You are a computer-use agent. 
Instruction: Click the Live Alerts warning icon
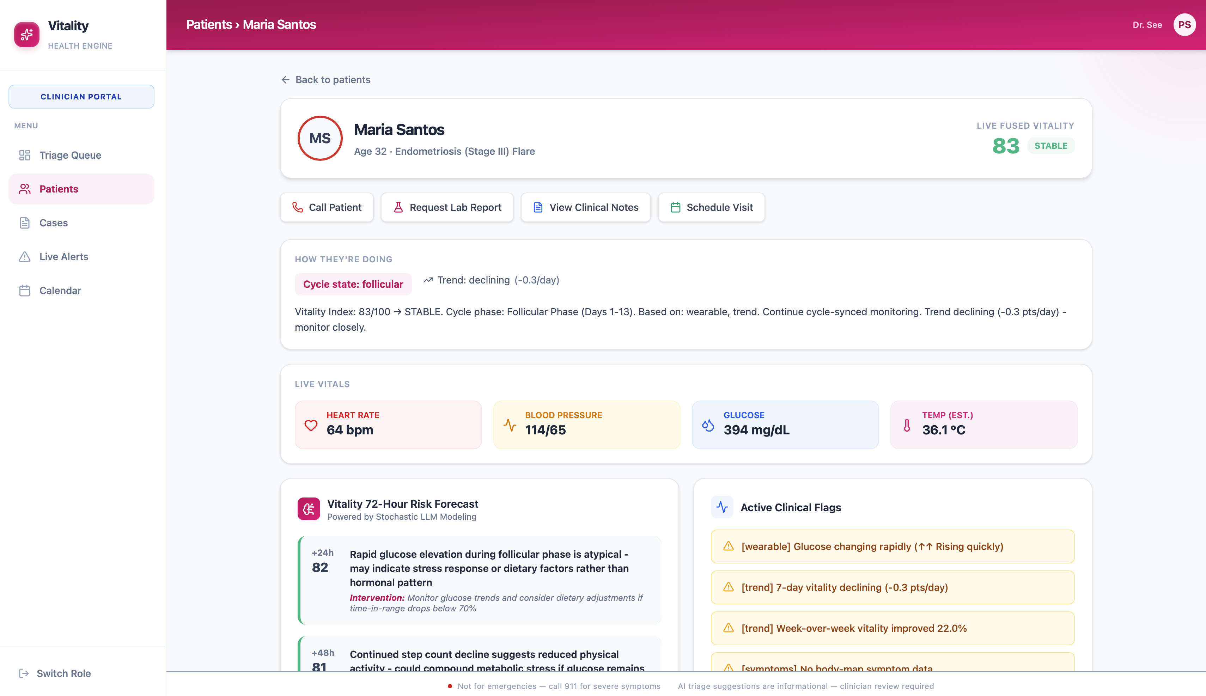point(24,257)
